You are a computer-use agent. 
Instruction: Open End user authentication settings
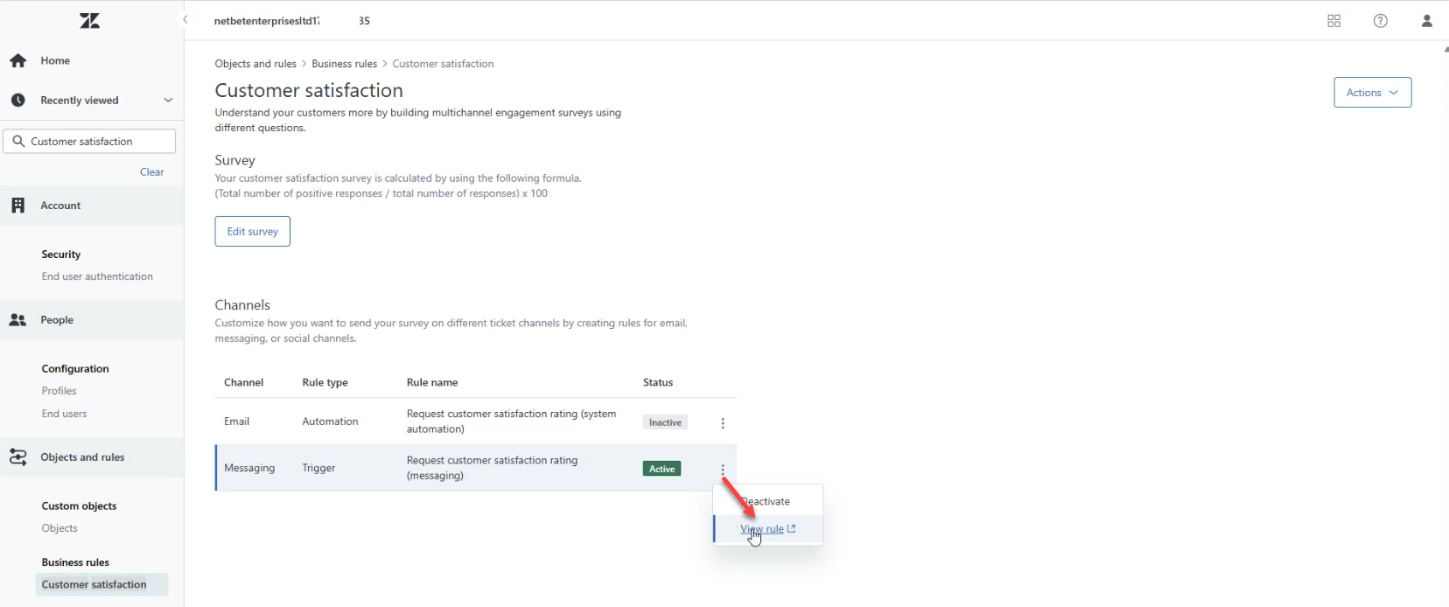pos(97,276)
